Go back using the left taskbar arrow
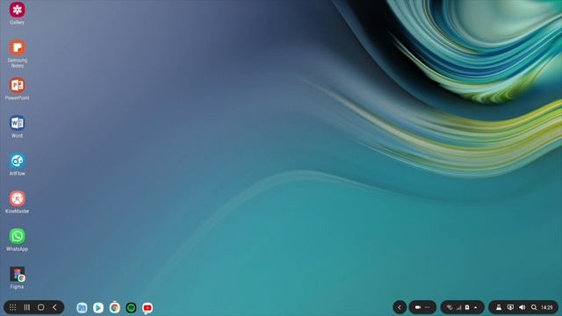 point(54,307)
